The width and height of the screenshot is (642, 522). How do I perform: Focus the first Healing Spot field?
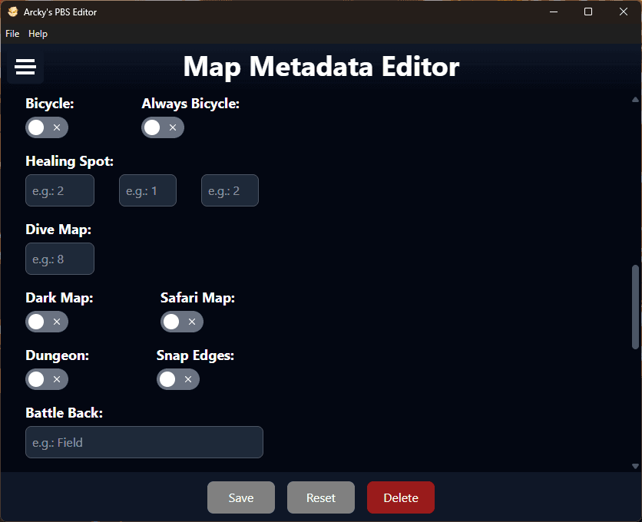coord(60,190)
